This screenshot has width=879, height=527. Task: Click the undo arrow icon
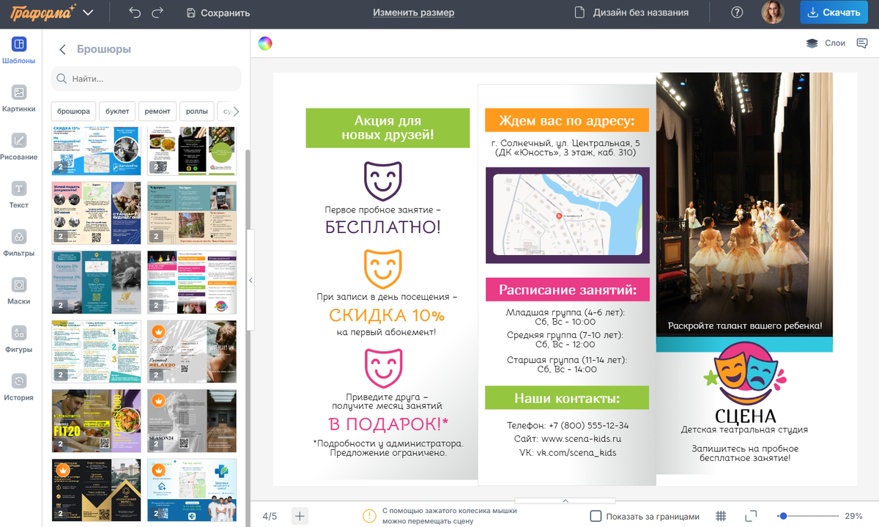click(x=134, y=12)
